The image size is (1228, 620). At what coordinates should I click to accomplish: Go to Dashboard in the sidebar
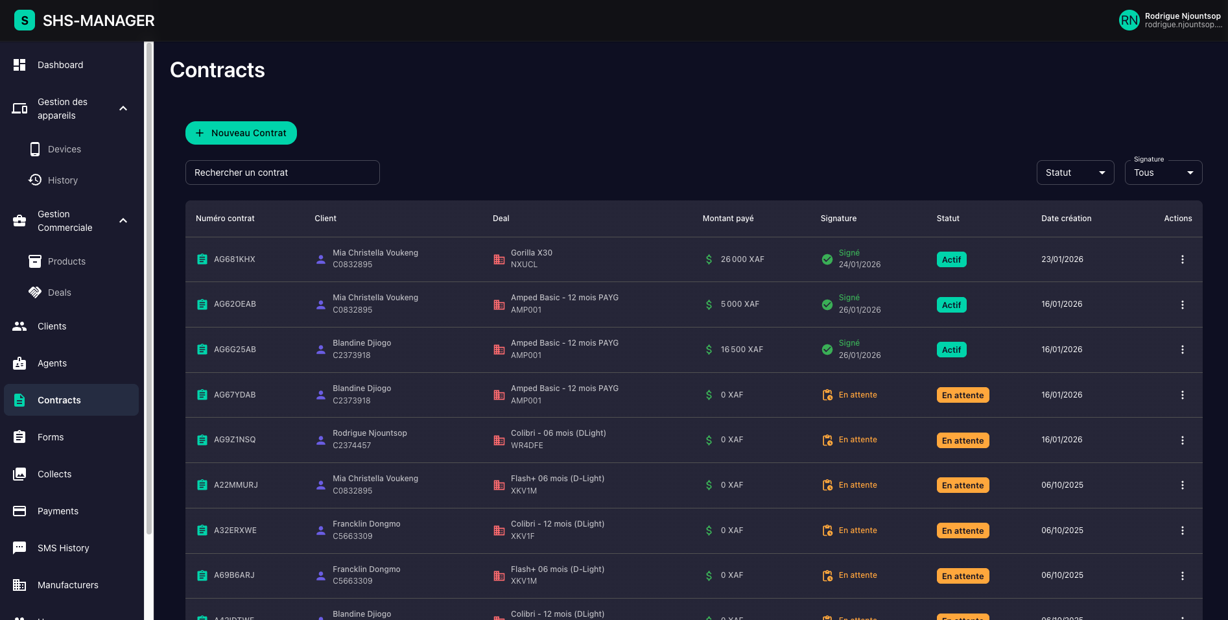click(x=60, y=65)
